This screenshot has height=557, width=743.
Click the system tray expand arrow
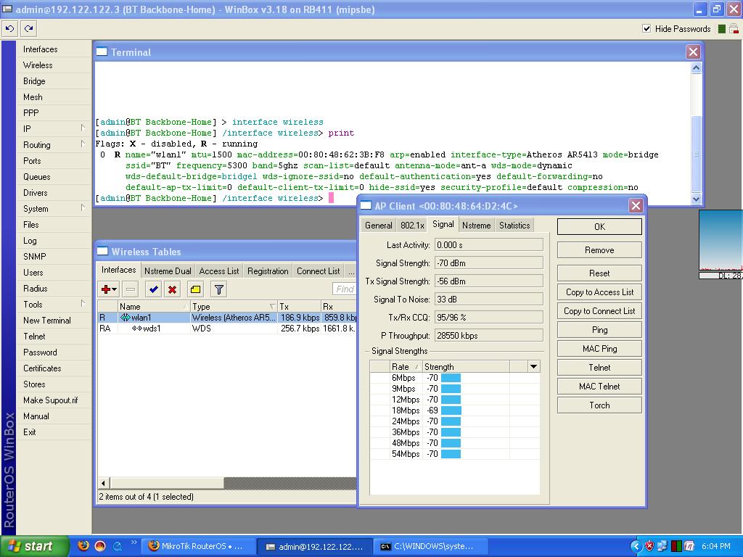pyautogui.click(x=636, y=546)
